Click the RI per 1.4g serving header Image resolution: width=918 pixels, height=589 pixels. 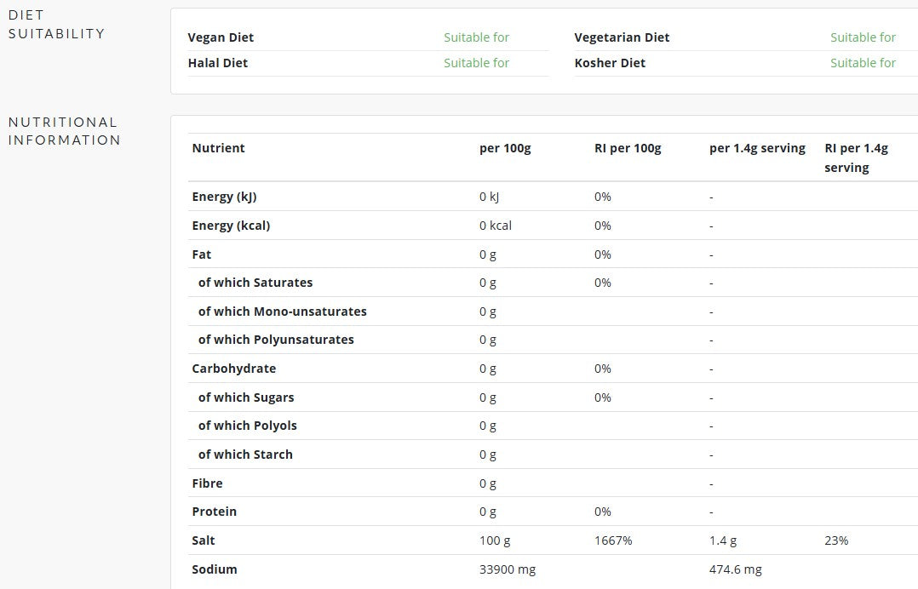point(856,158)
